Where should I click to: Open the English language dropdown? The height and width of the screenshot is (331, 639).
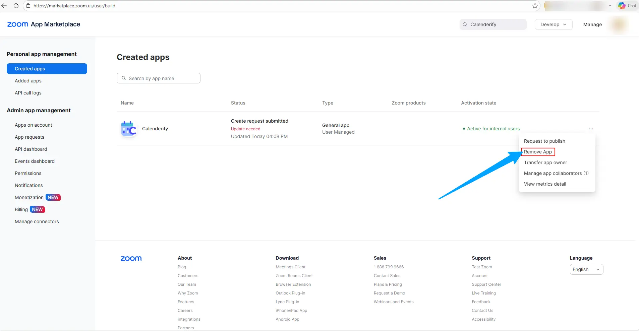tap(586, 269)
